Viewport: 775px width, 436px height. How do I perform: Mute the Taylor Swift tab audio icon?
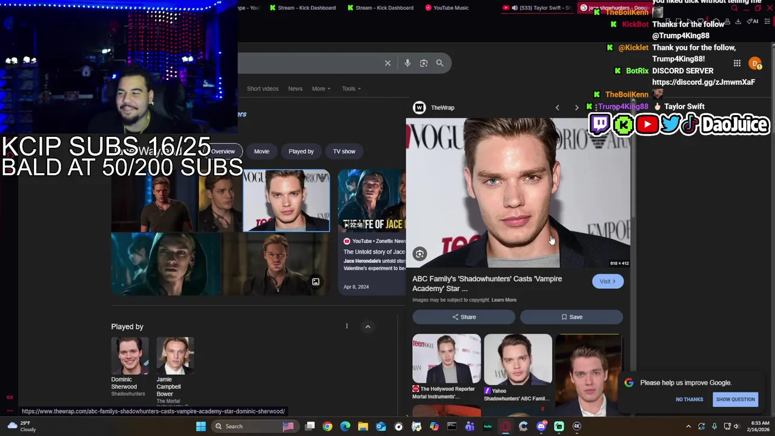(x=515, y=8)
